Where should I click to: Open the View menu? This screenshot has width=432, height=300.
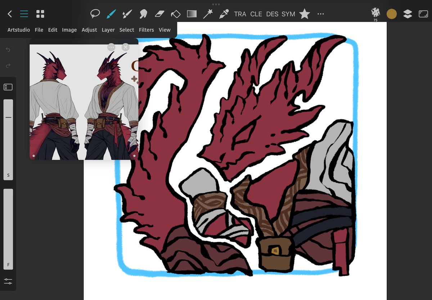pos(165,30)
